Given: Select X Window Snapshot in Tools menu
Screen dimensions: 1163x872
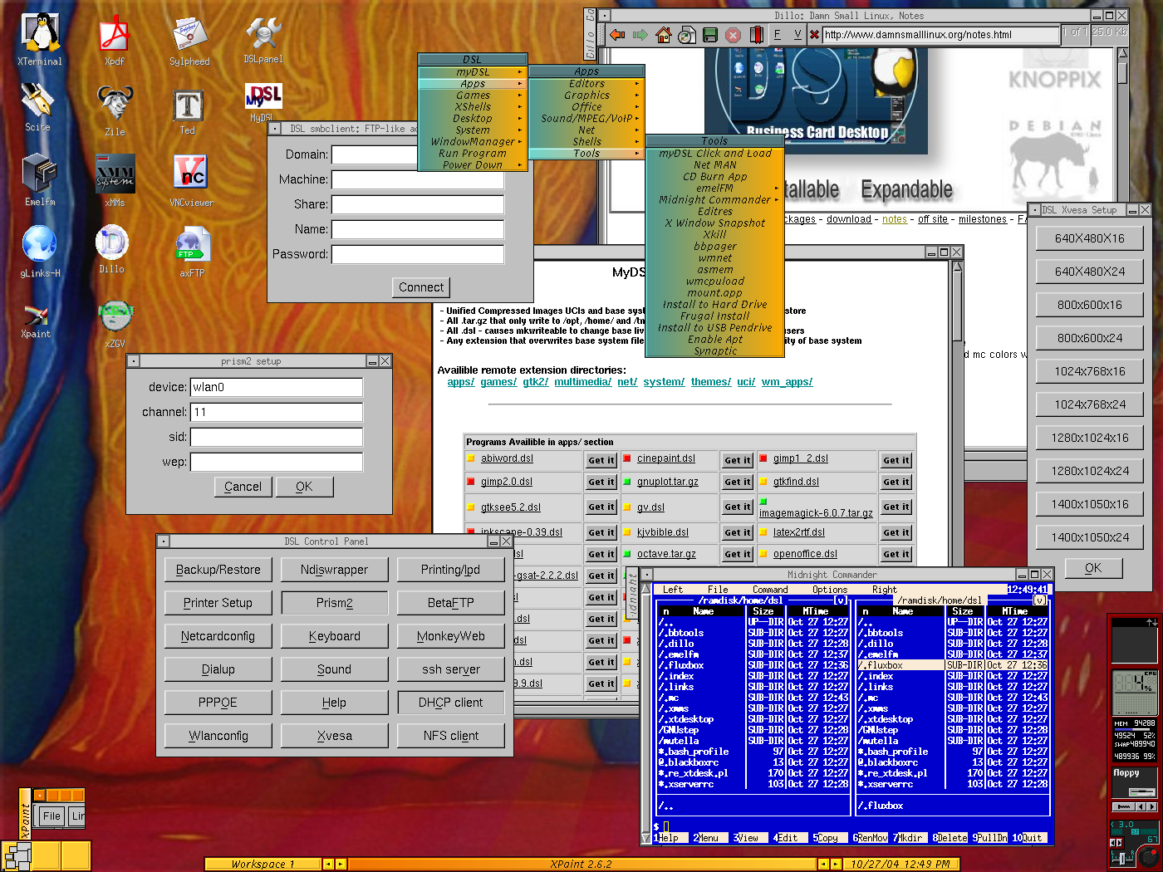Looking at the screenshot, I should click(x=714, y=223).
